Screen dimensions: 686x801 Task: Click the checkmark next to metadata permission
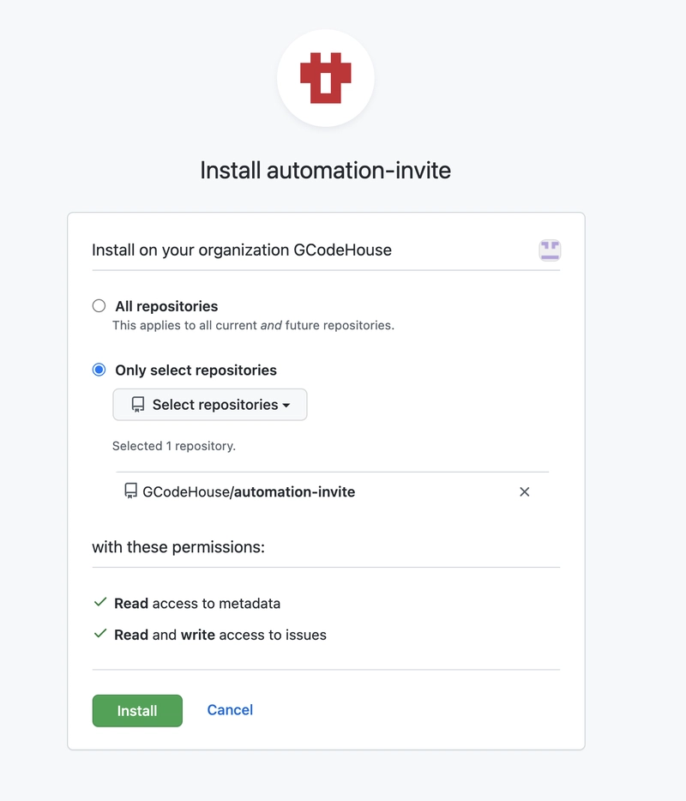100,603
